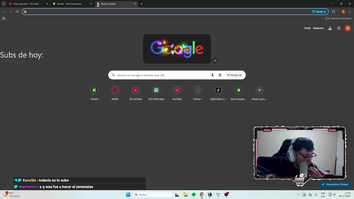Open the Disney+ shortcut
The image size is (354, 199).
197,93
